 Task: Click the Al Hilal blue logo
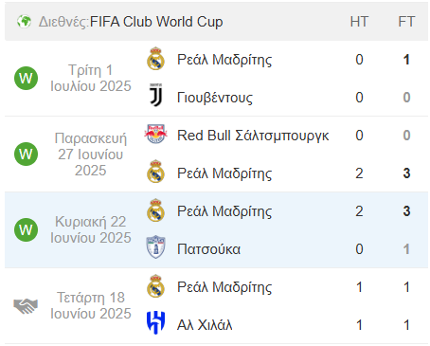(x=155, y=322)
